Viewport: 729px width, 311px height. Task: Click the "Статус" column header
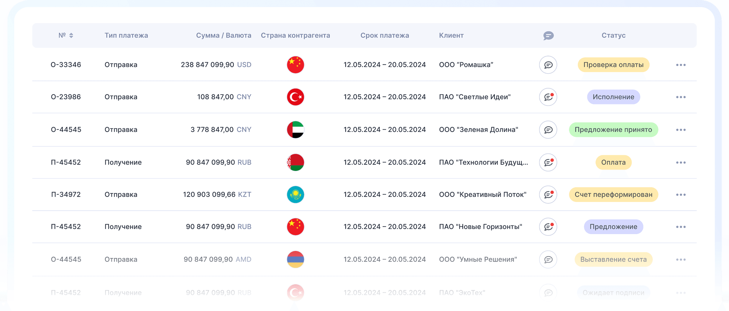click(613, 35)
